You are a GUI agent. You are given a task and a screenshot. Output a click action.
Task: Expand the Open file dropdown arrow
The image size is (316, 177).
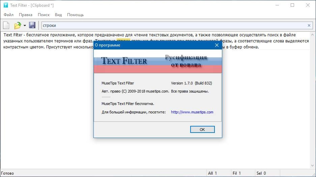tap(25, 26)
